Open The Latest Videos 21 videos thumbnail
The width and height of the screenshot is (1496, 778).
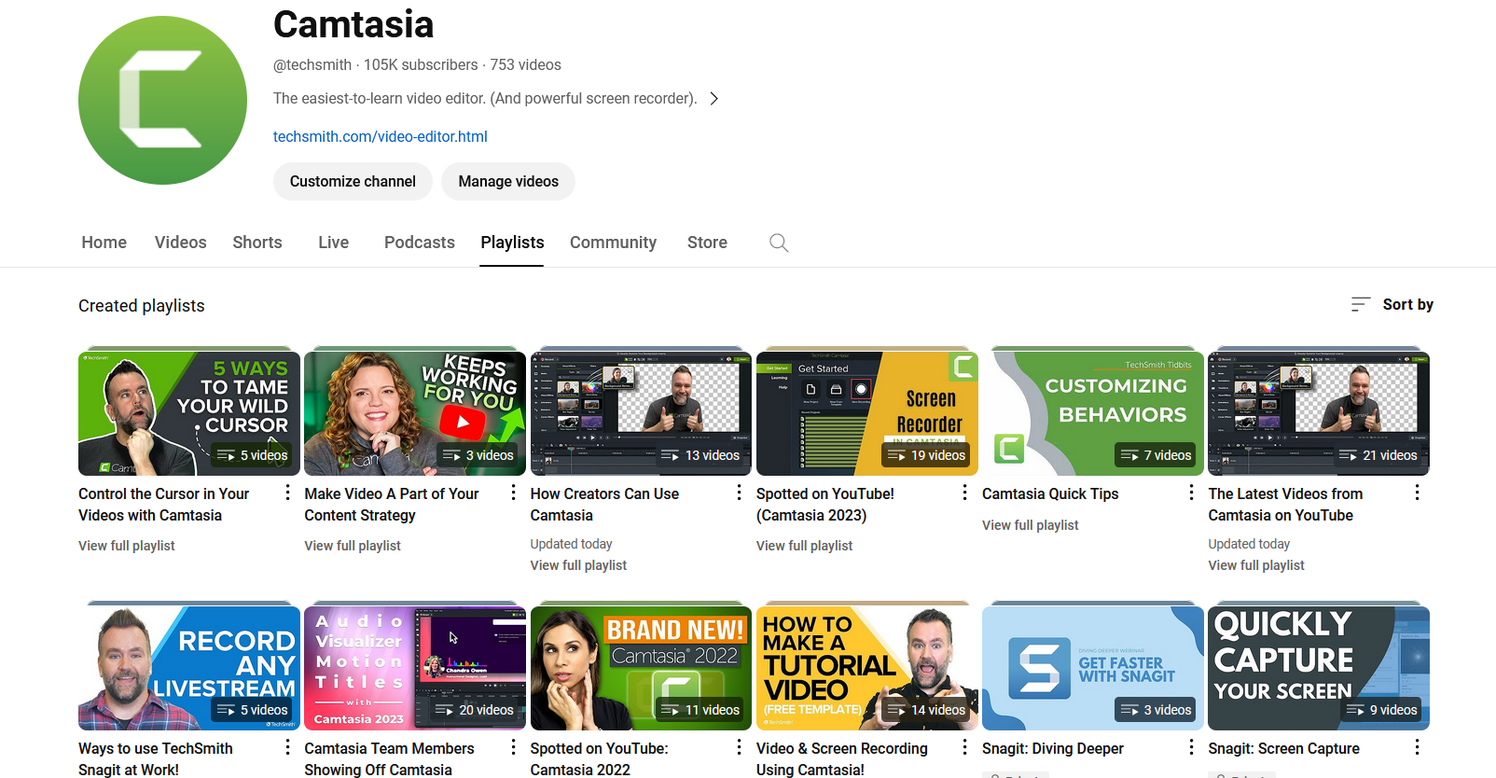point(1319,413)
